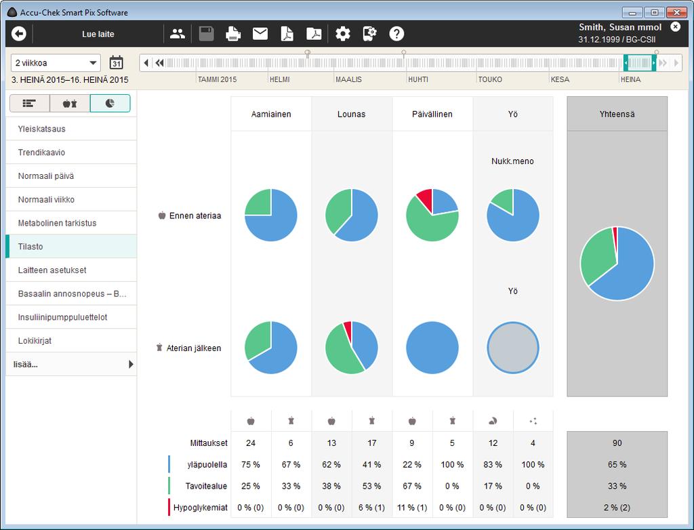This screenshot has width=694, height=530.
Task: Click the save floppy disk icon
Action: pos(206,34)
